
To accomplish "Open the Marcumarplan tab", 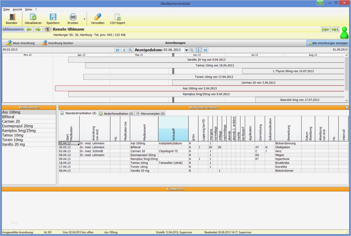I will 150,113.
